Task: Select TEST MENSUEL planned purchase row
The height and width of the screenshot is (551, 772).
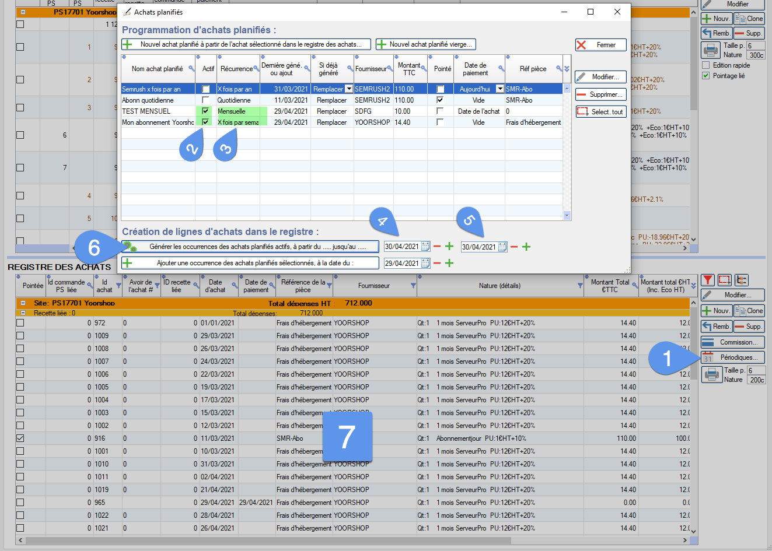Action: coord(341,111)
